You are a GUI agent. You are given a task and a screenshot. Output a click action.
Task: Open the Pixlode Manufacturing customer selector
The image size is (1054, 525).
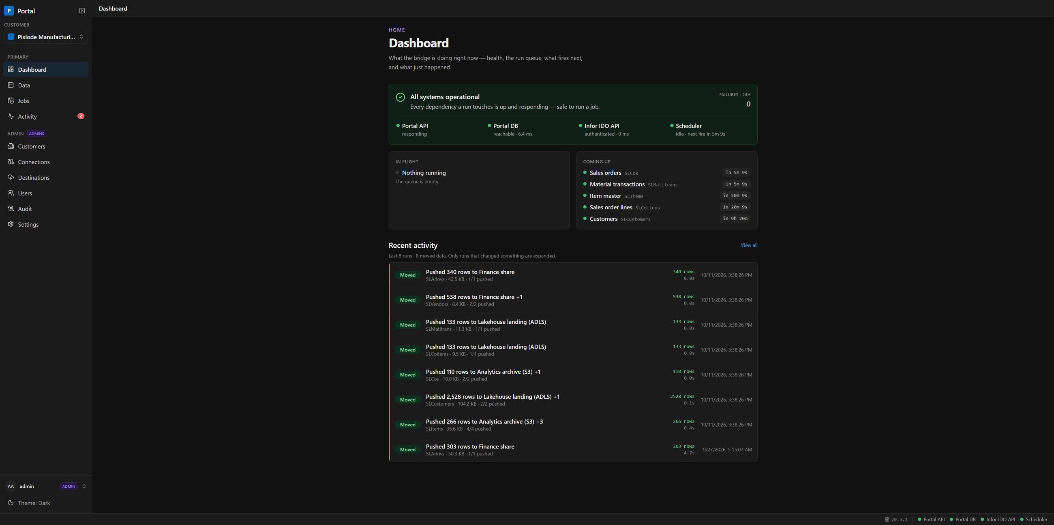coord(46,37)
